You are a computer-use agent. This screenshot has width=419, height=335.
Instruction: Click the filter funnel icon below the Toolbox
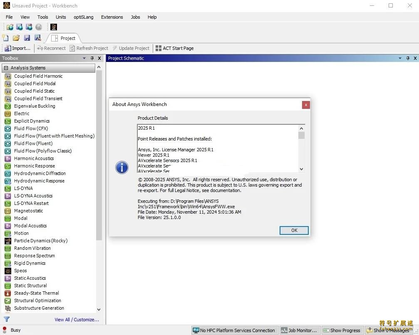tap(7, 319)
